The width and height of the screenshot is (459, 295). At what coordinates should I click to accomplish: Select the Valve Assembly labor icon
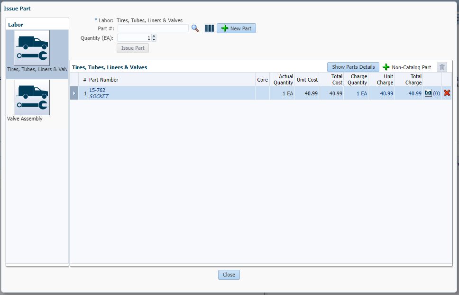click(x=32, y=97)
